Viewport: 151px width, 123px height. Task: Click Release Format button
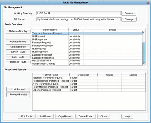(18, 95)
